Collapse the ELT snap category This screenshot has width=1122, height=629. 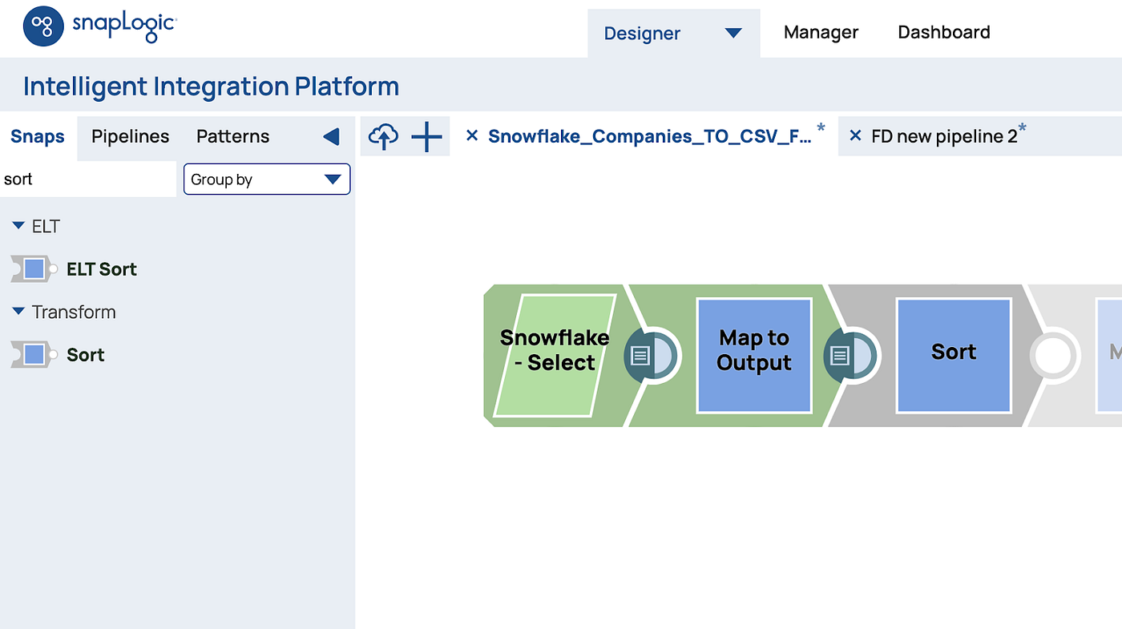[18, 226]
